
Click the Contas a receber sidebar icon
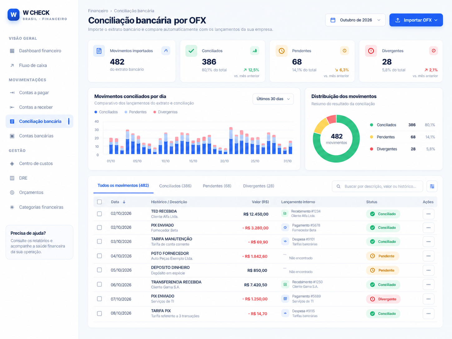[12, 107]
